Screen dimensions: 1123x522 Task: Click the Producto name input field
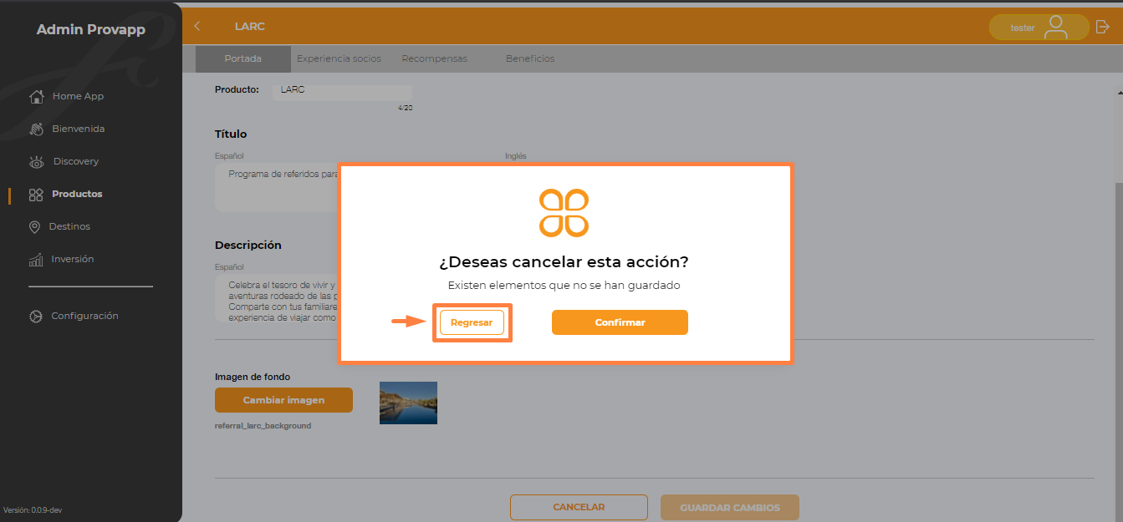342,92
